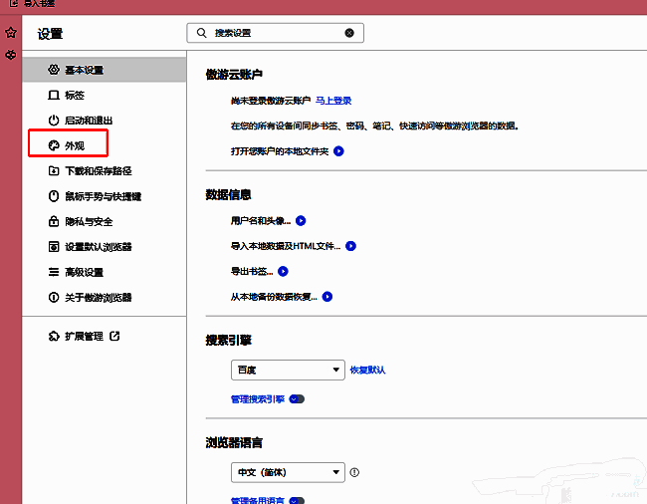Open the 中文 (简体) language dropdown
The image size is (647, 504).
click(x=288, y=472)
